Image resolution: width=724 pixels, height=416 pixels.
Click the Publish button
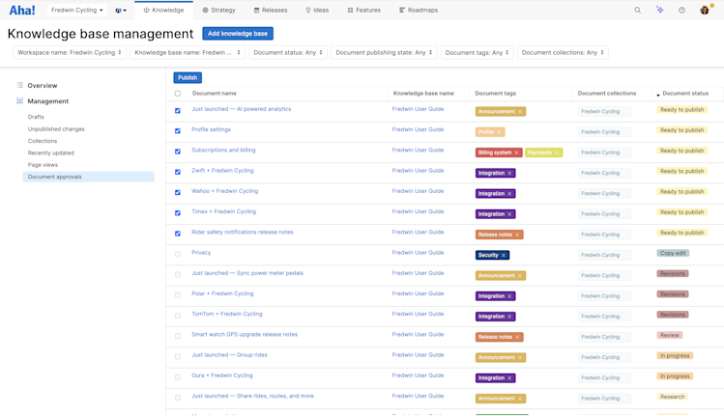click(x=188, y=77)
